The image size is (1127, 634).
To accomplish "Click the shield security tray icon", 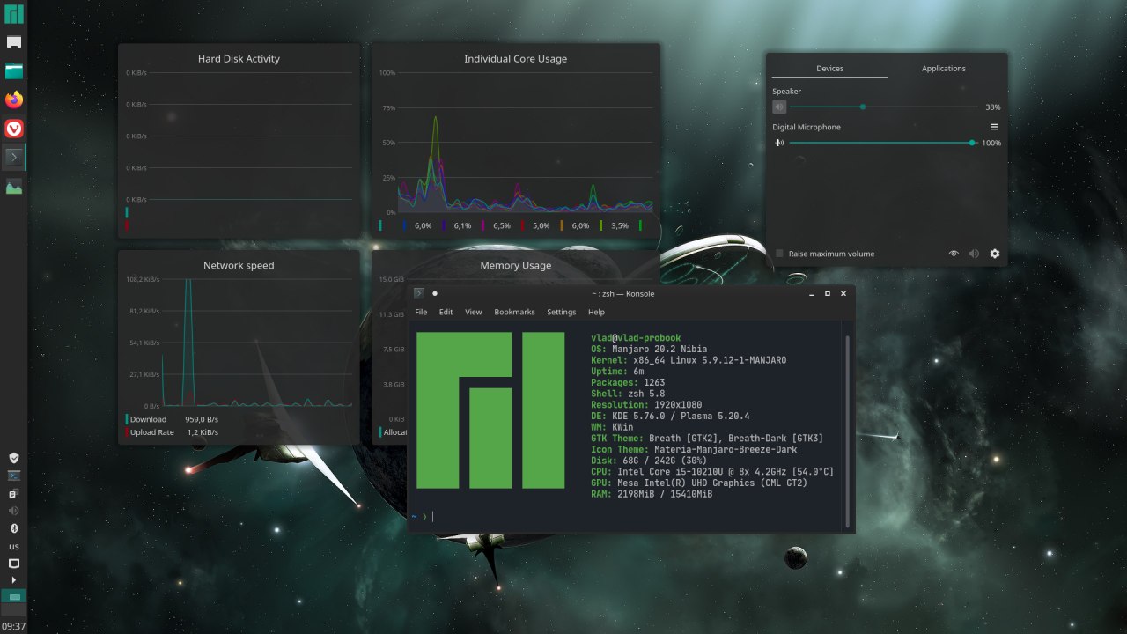I will (14, 458).
